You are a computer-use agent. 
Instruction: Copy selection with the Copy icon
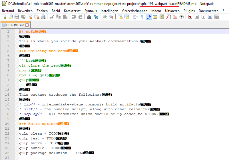coord(59,17)
